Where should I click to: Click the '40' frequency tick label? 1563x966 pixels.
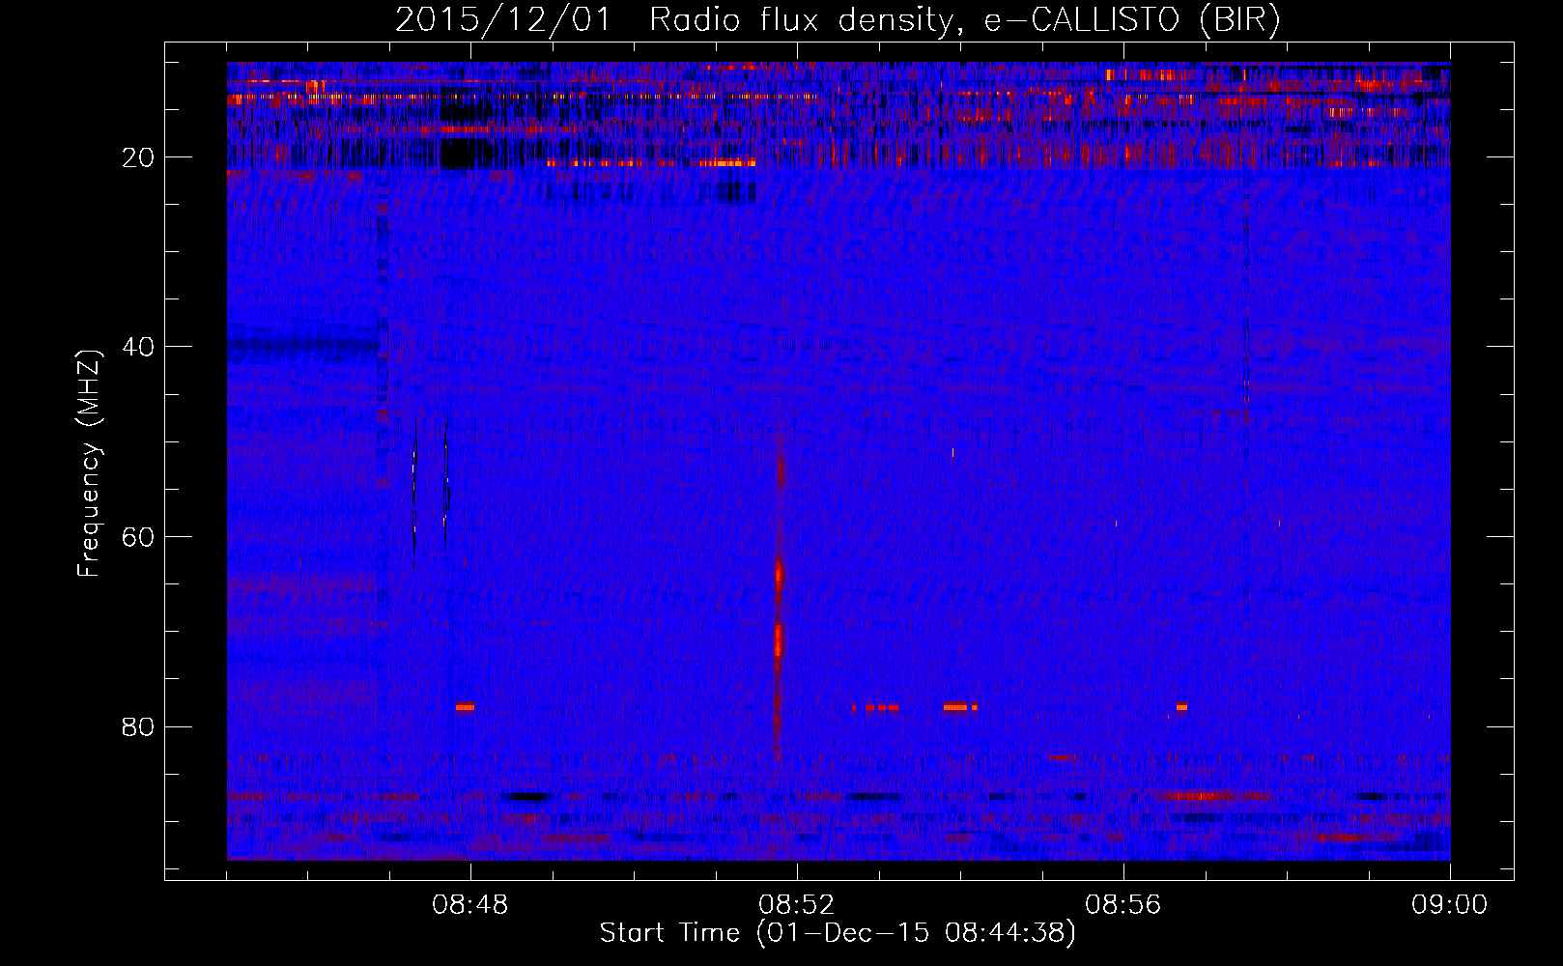pyautogui.click(x=139, y=347)
